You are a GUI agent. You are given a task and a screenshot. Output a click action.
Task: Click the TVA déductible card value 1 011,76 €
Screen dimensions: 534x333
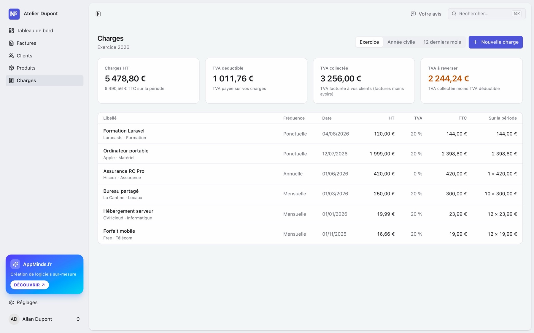click(x=233, y=78)
